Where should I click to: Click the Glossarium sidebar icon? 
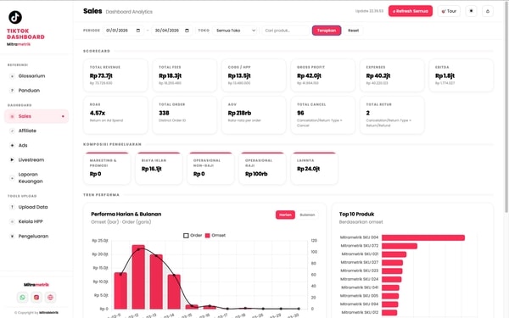[x=12, y=76]
